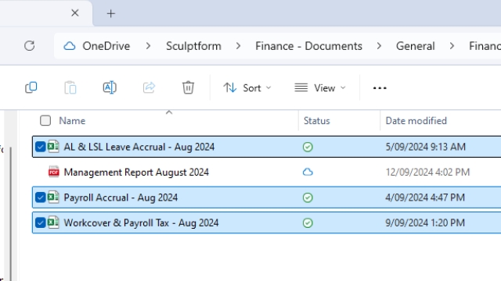Screen dimensions: 501x281
Task: Select the file Payroll Accrual - Aug 2024
Action: coord(121,197)
